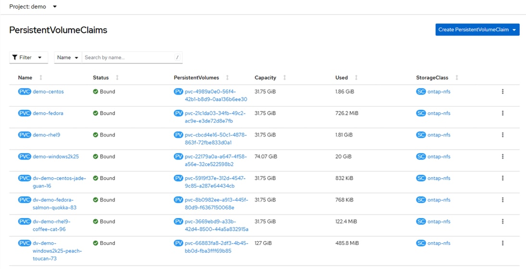The image size is (526, 269).
Task: Click the 20 GiB used value
Action: click(343, 156)
